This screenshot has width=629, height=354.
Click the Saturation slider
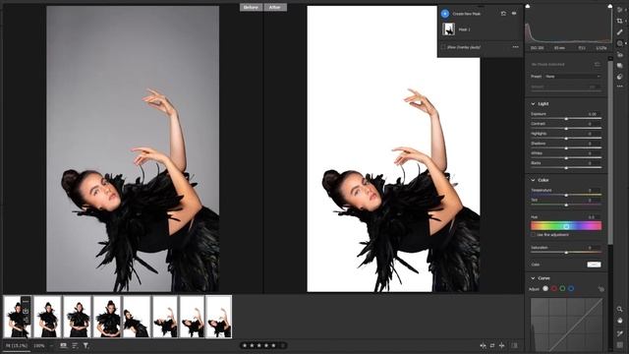click(x=566, y=253)
